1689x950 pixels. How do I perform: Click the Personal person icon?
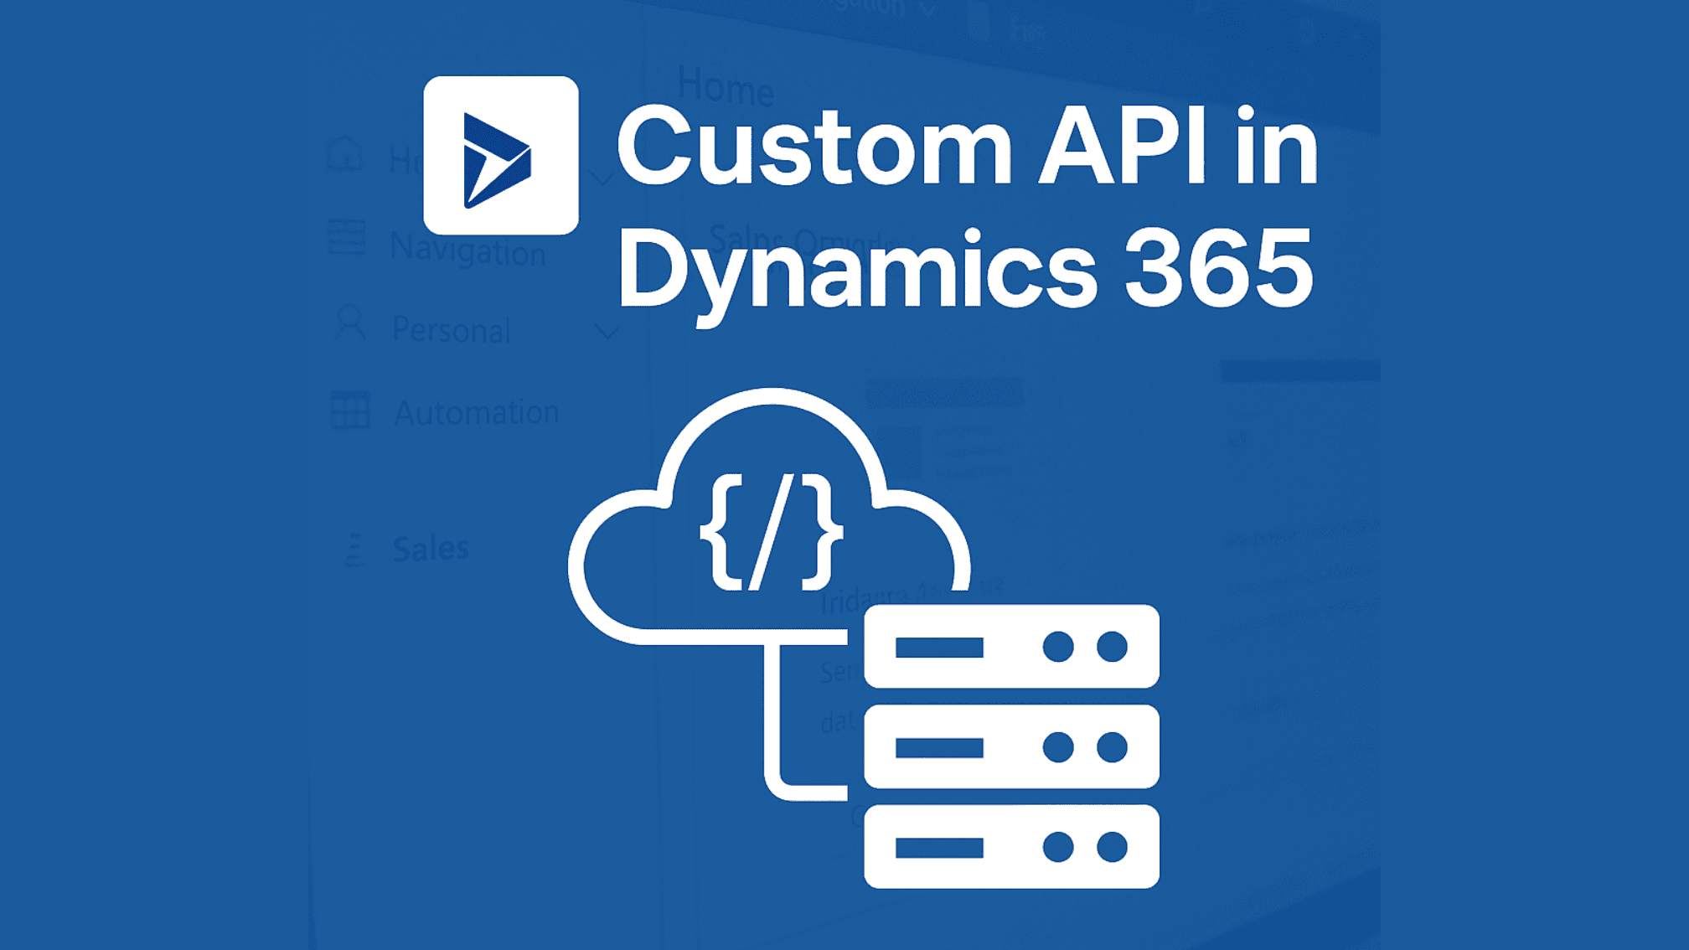[x=349, y=323]
